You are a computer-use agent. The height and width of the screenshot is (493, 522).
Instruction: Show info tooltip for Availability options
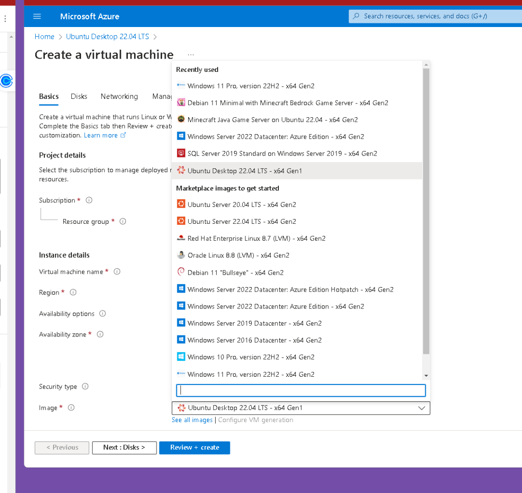pyautogui.click(x=102, y=314)
